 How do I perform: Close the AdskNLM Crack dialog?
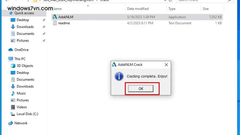tap(166, 64)
